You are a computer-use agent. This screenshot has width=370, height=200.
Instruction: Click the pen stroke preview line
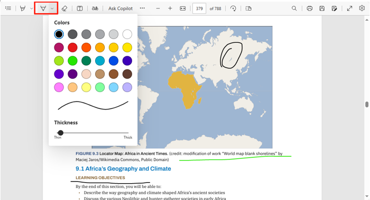(93, 105)
